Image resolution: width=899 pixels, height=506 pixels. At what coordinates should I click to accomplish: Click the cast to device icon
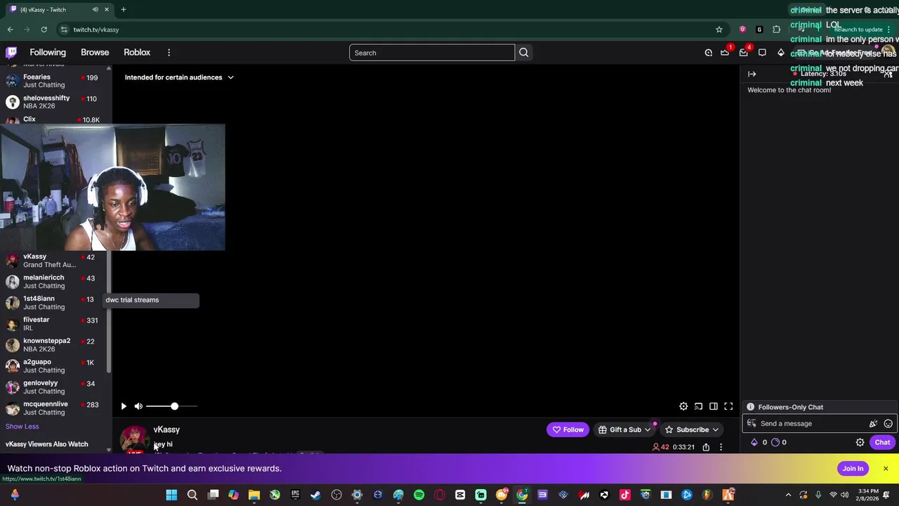click(x=698, y=406)
